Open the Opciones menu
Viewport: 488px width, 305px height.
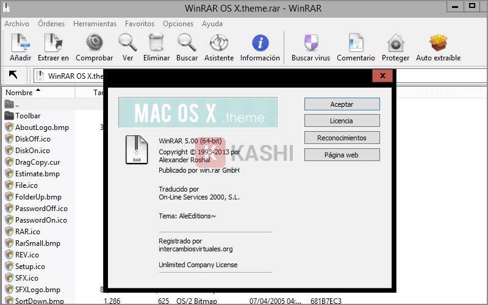coord(178,24)
